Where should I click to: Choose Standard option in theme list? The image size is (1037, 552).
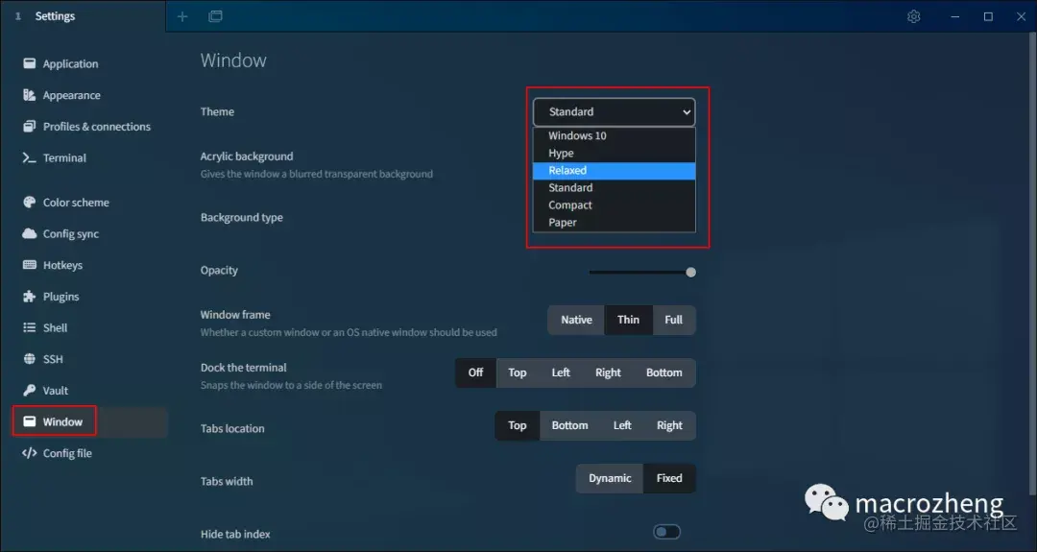tap(614, 188)
